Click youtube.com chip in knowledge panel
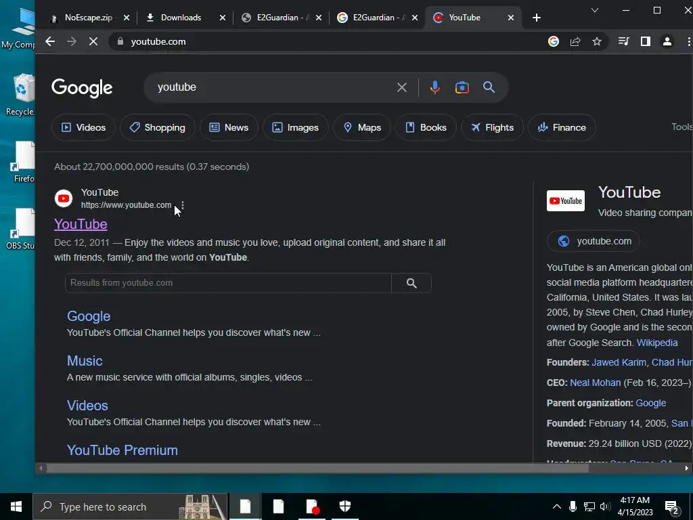 tap(594, 241)
